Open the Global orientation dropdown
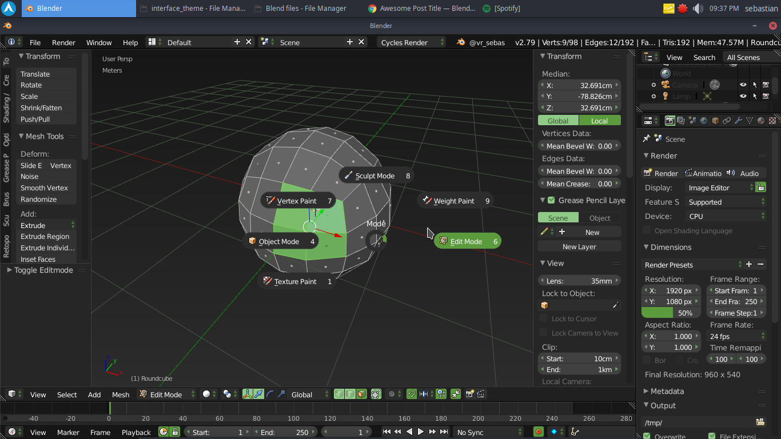781x439 pixels. click(310, 394)
